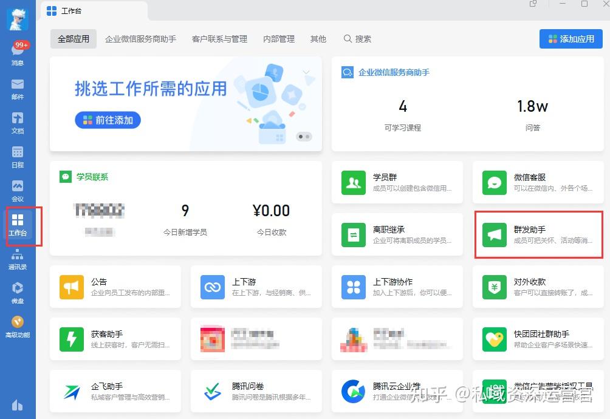Switch to 其他 tab

point(318,39)
